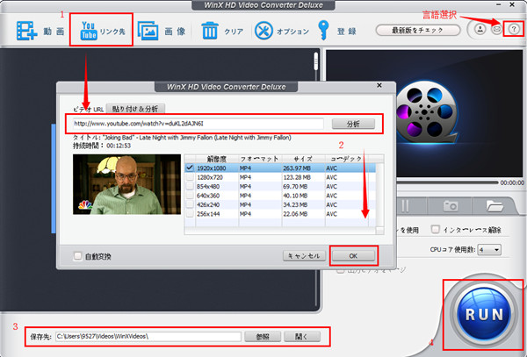Open the help question mark icon
This screenshot has height=357, width=527.
(514, 29)
